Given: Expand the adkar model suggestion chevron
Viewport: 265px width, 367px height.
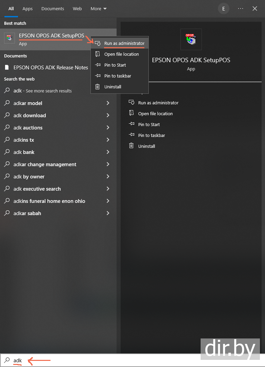Looking at the screenshot, I should coord(108,103).
